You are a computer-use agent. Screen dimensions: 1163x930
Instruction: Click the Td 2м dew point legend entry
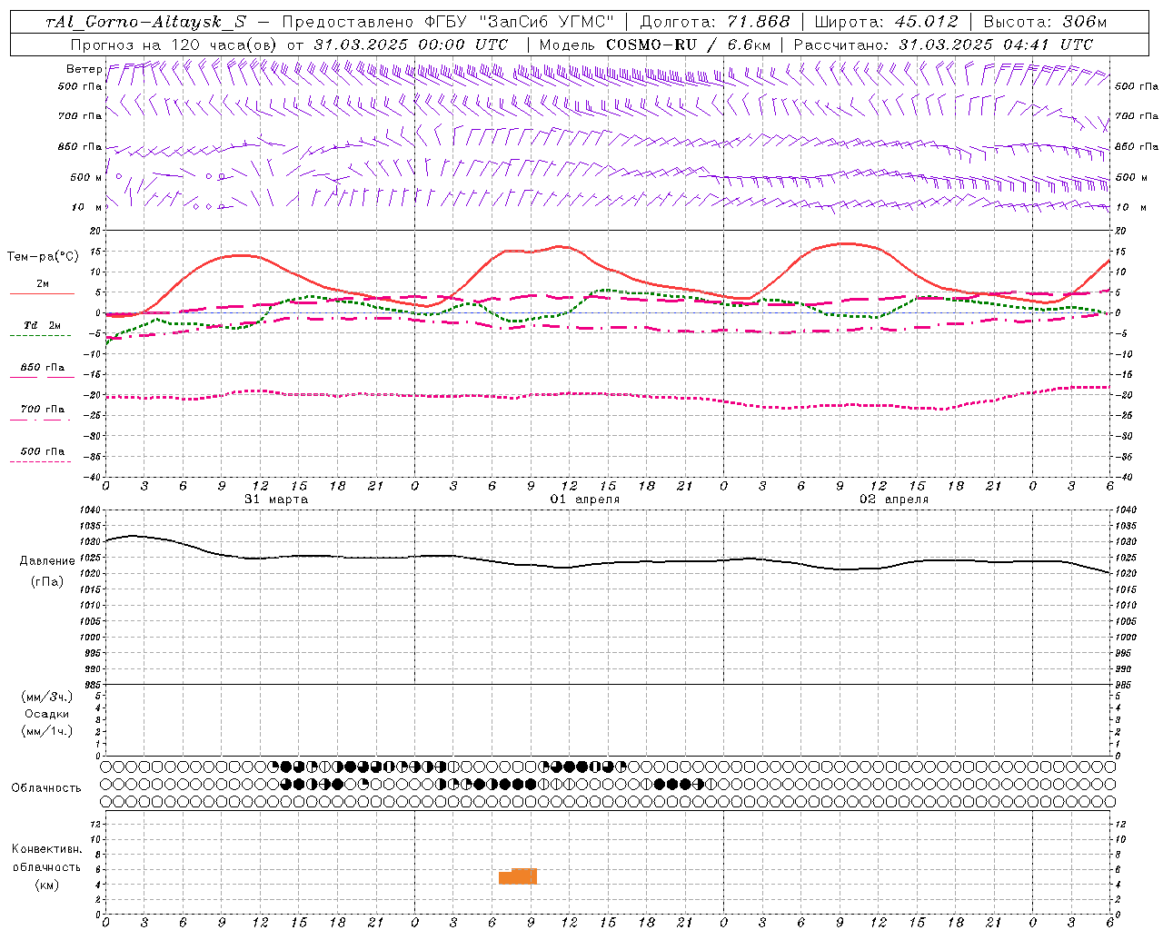click(x=42, y=325)
